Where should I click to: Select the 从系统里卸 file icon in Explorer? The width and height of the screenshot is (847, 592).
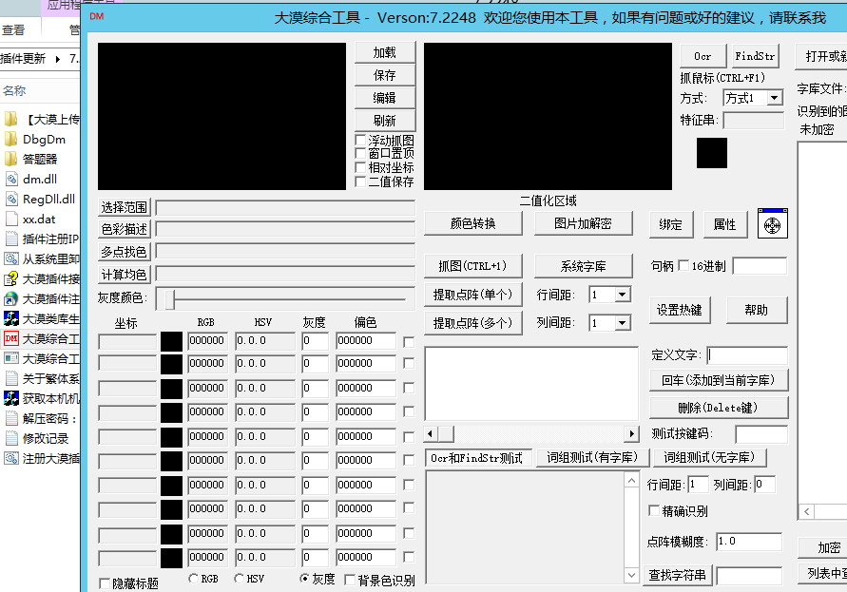[10, 258]
